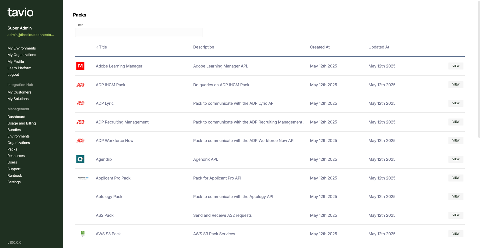Click the Super Admin user name
481x248 pixels.
(20, 28)
